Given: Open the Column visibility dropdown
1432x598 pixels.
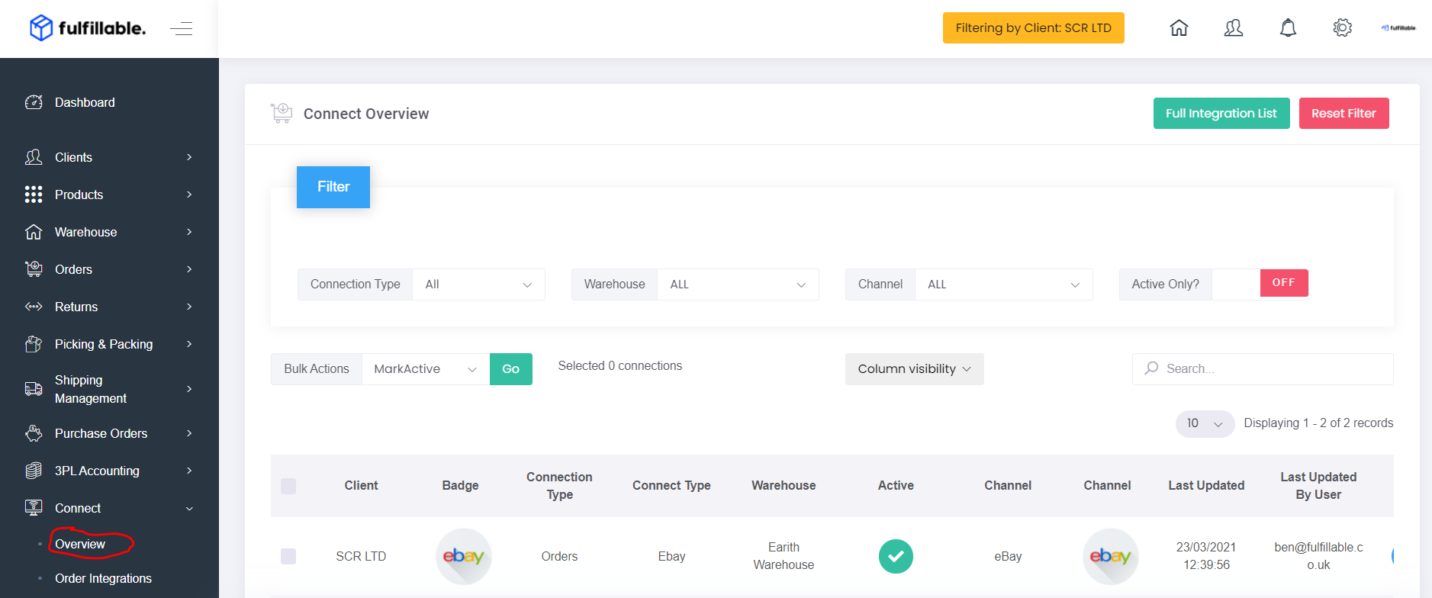Looking at the screenshot, I should pyautogui.click(x=914, y=369).
